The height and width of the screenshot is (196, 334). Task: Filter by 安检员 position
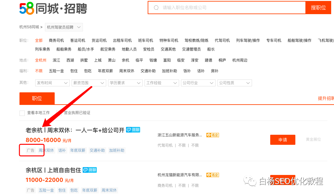[x=149, y=49]
